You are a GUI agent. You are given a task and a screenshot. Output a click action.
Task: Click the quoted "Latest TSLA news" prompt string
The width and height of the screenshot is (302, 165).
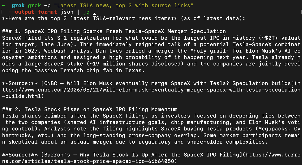click(124, 5)
